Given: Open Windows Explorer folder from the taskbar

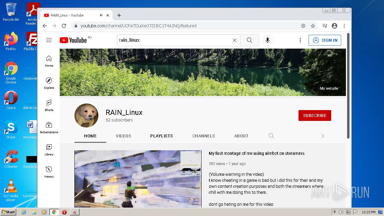Looking at the screenshot, I should pyautogui.click(x=34, y=212).
